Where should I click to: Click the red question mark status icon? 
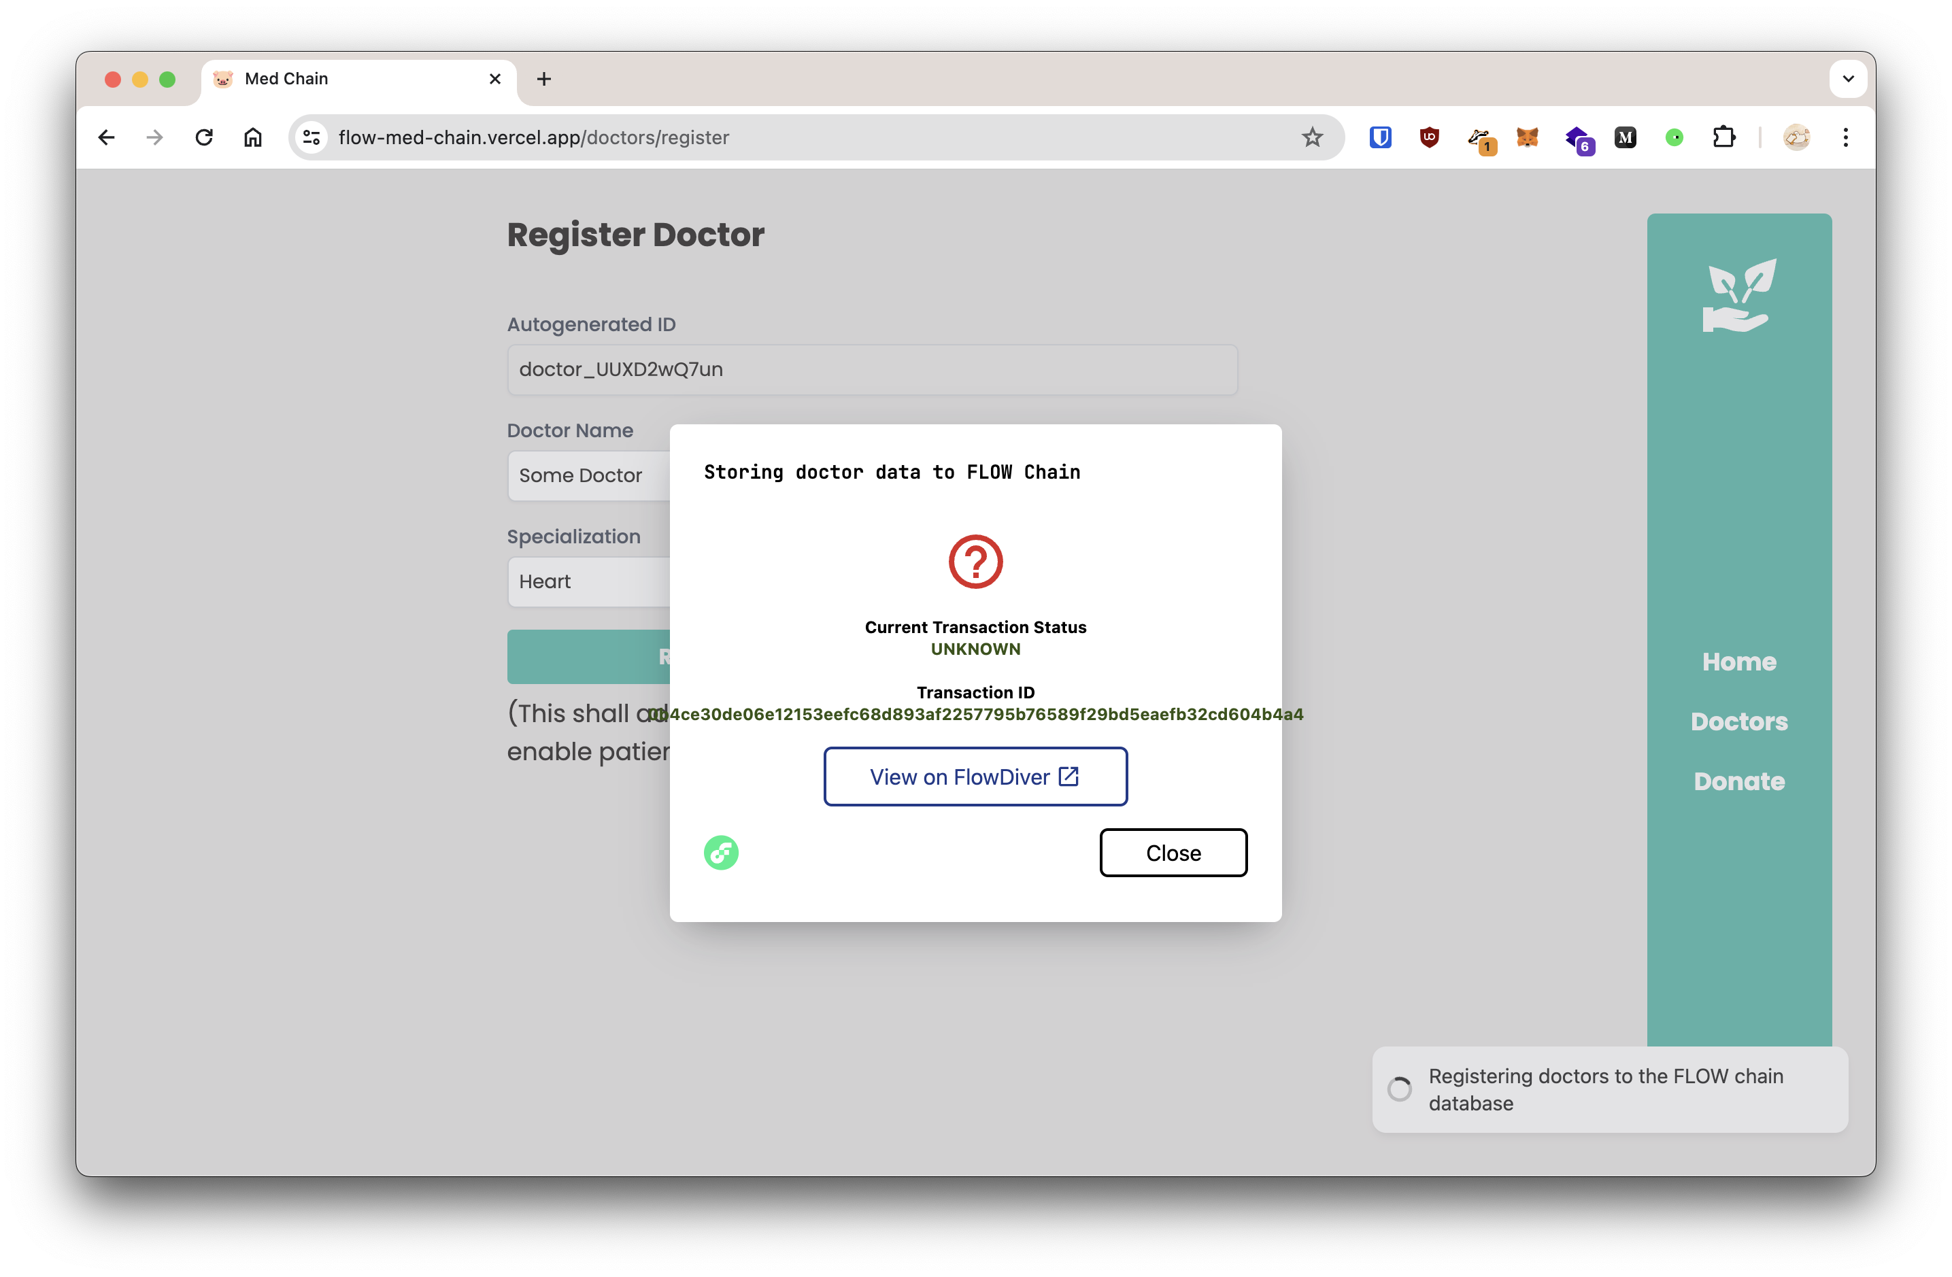975,562
